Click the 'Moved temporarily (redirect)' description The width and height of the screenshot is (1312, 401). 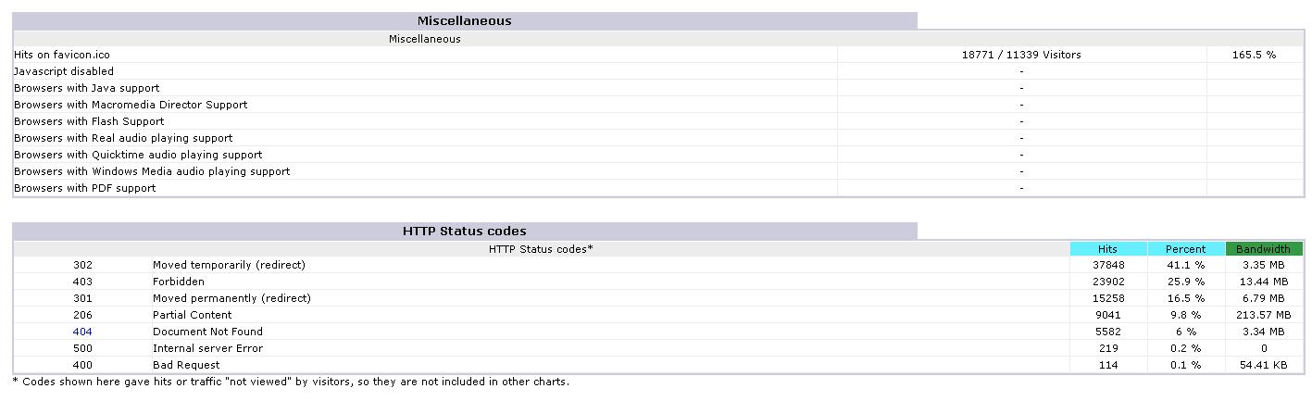(x=230, y=265)
